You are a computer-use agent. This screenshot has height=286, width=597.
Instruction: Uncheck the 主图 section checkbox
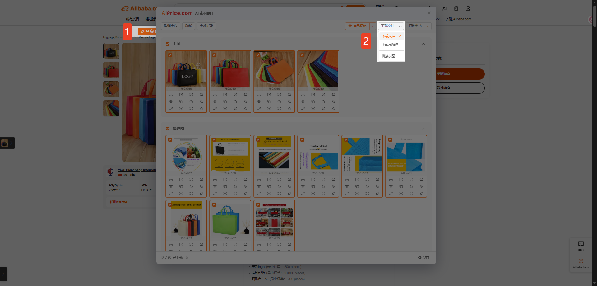pyautogui.click(x=168, y=44)
